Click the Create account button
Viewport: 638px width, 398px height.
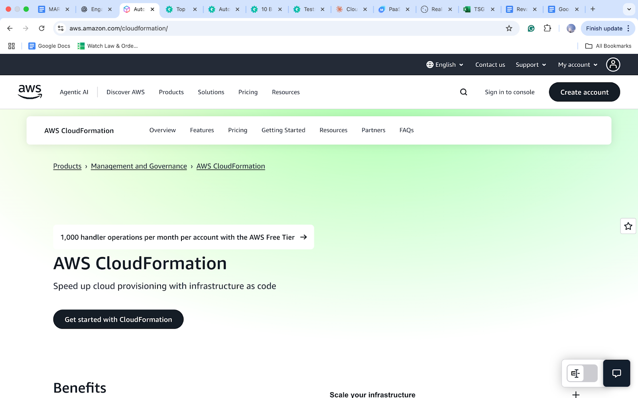(585, 92)
